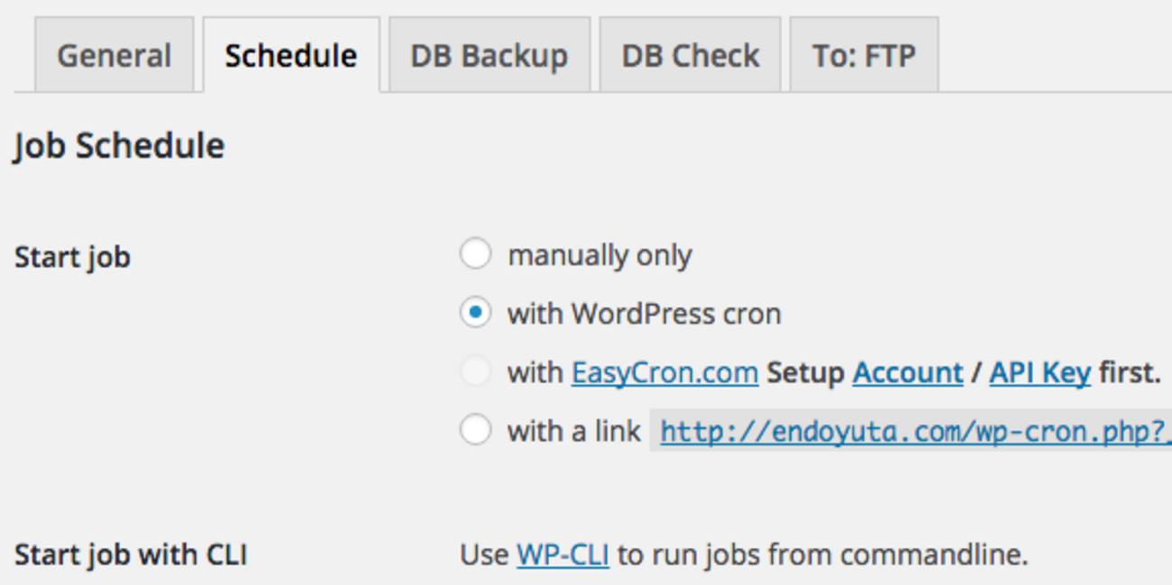Select the 'manually only' radio button
Screen dimensions: 1172x585
[476, 255]
